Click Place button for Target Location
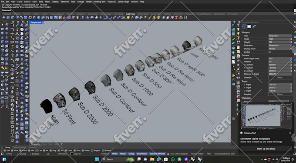This screenshot has width=296, height=163. (x=280, y=94)
